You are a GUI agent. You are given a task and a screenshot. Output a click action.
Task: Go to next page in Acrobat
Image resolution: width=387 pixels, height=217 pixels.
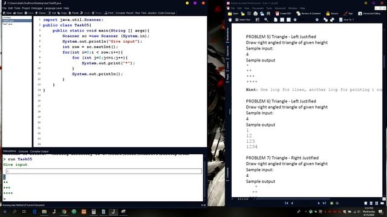point(319,203)
